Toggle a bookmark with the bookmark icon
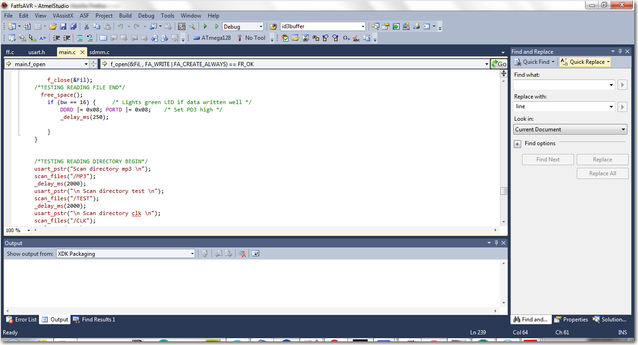 (103, 38)
